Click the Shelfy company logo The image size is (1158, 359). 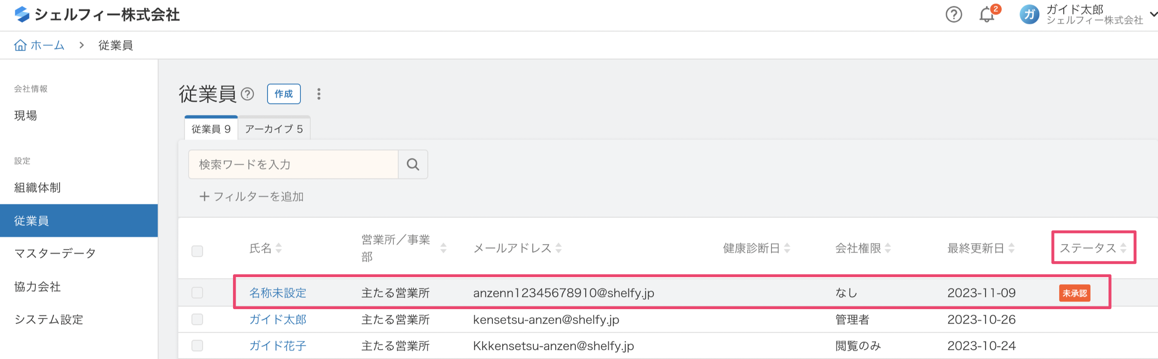pyautogui.click(x=21, y=15)
